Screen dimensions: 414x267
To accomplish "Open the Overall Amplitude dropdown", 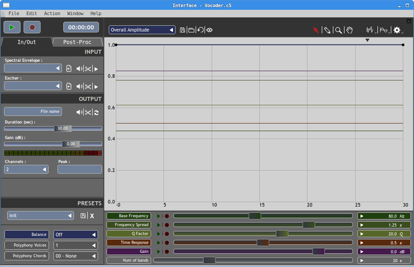I will coord(142,30).
